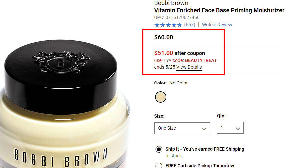Click the chevron arrow in Size selector
The width and height of the screenshot is (285, 168).
[x=204, y=129]
